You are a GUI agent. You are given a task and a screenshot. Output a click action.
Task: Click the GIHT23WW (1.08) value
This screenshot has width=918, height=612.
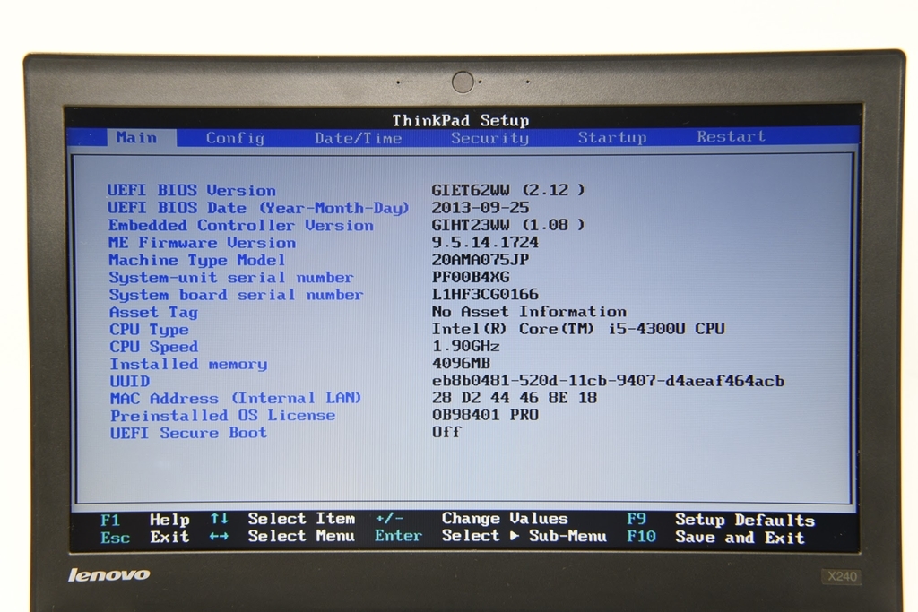coord(507,225)
